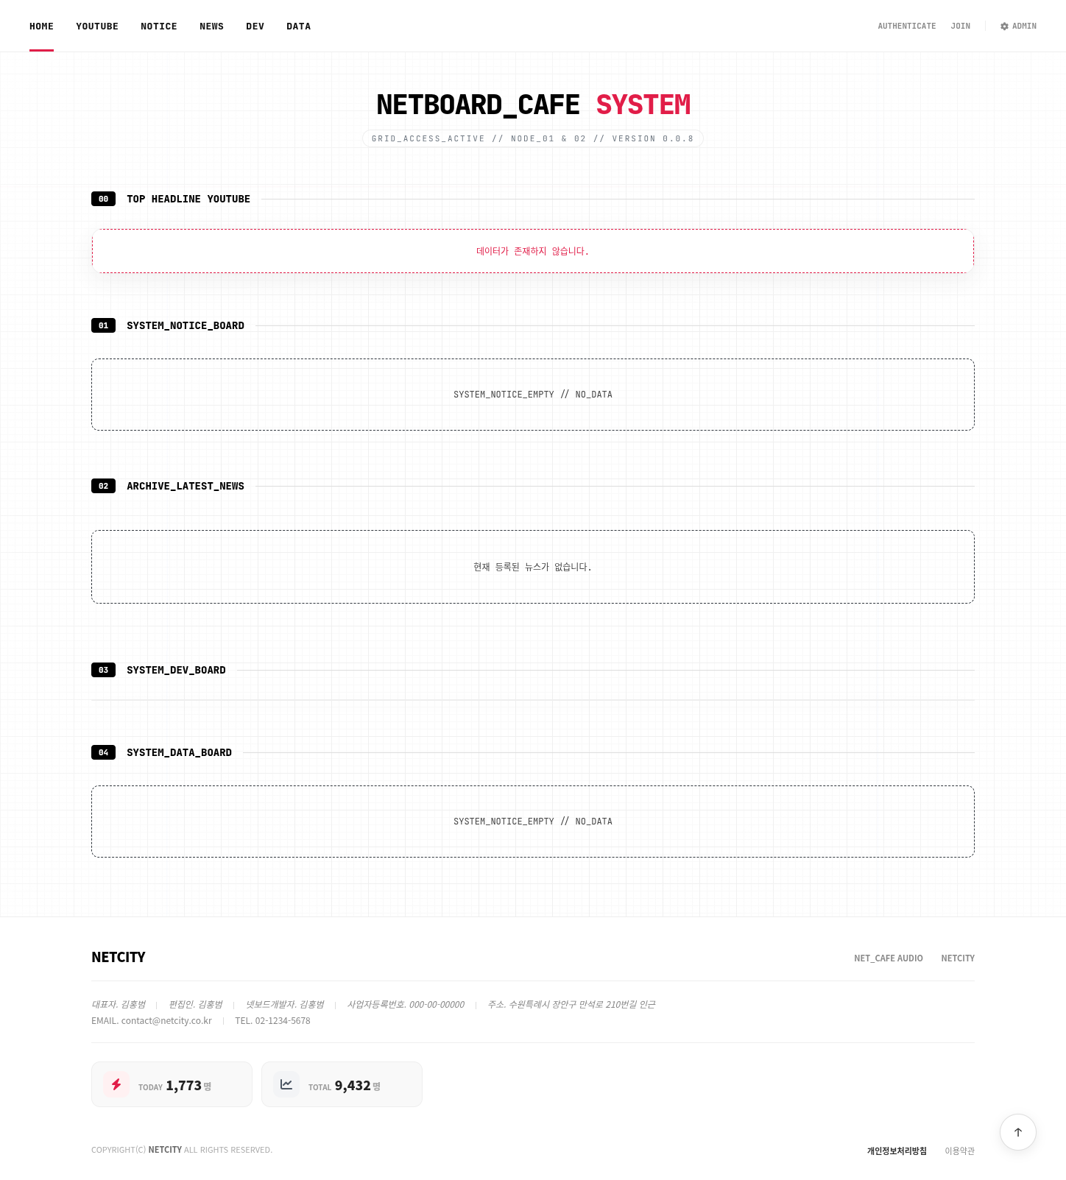The width and height of the screenshot is (1066, 1180).
Task: Open the NET_CAFE AUDIO footer link
Action: tap(888, 958)
